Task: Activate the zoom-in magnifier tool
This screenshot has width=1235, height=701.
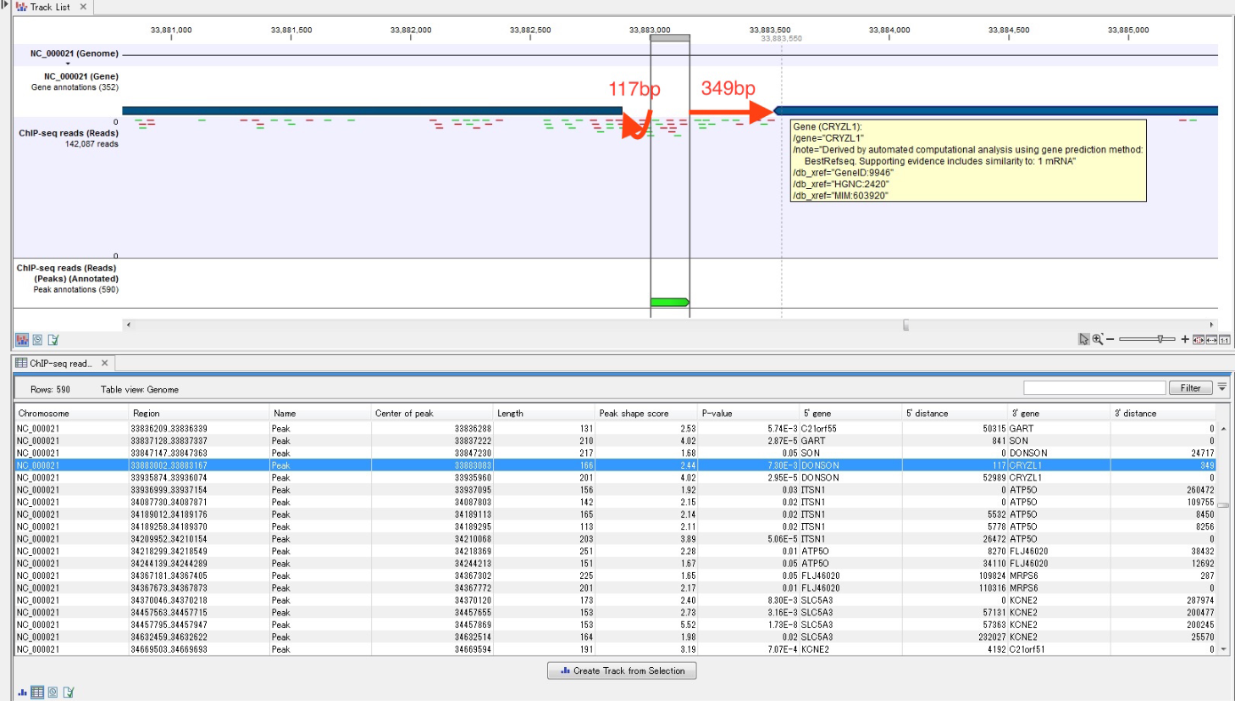Action: pos(1098,339)
